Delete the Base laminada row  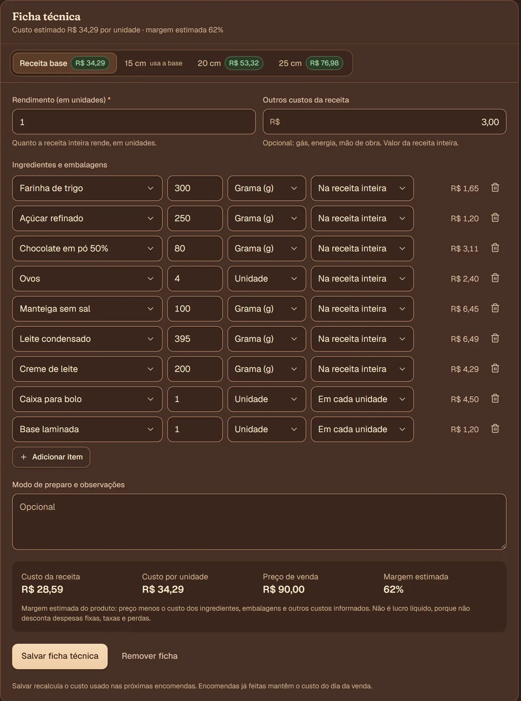495,429
